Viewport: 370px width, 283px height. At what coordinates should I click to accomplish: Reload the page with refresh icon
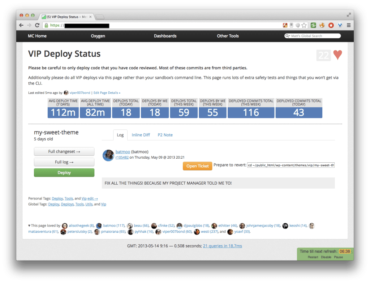(37, 25)
